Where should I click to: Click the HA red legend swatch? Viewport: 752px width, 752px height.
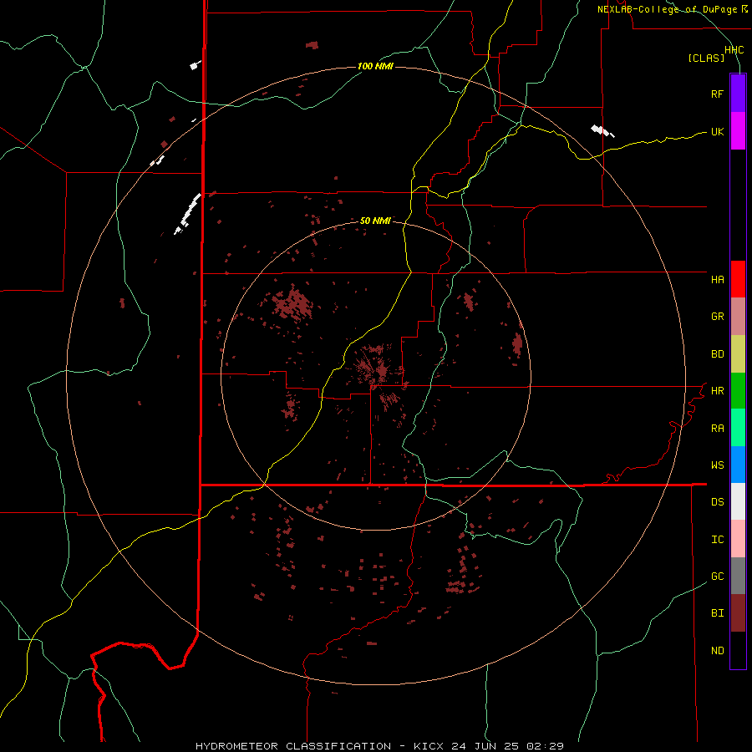point(738,279)
